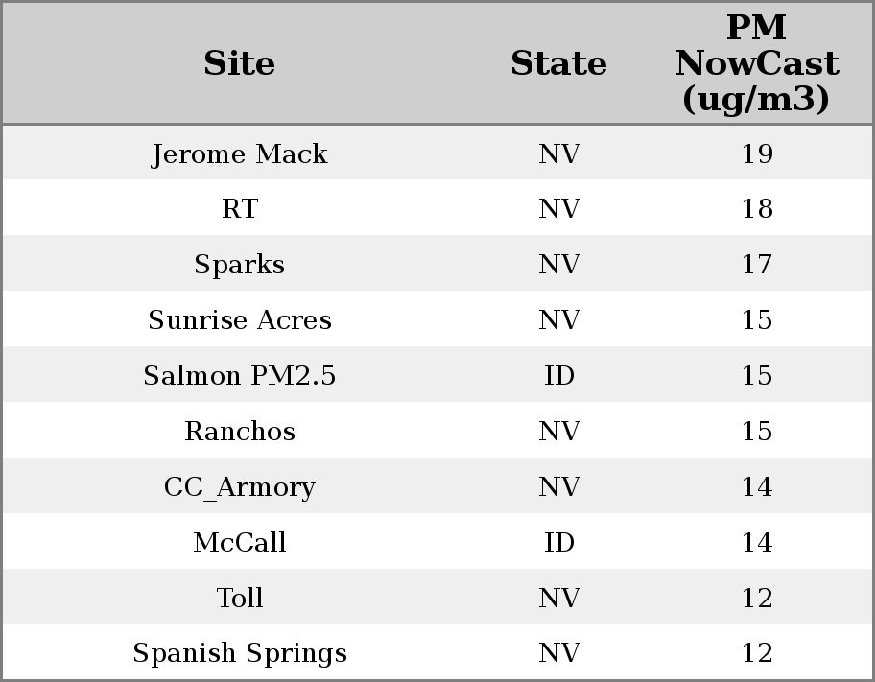Click the NV state cell for Jerome Mack
This screenshot has height=682, width=875.
point(558,154)
